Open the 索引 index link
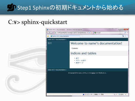 coord(77,58)
